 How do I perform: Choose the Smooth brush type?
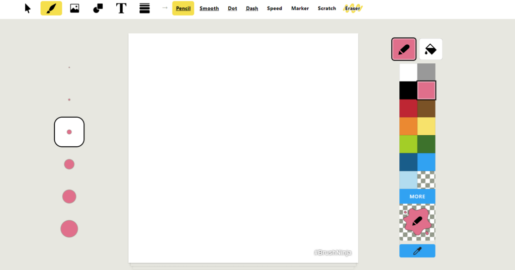[x=209, y=8]
